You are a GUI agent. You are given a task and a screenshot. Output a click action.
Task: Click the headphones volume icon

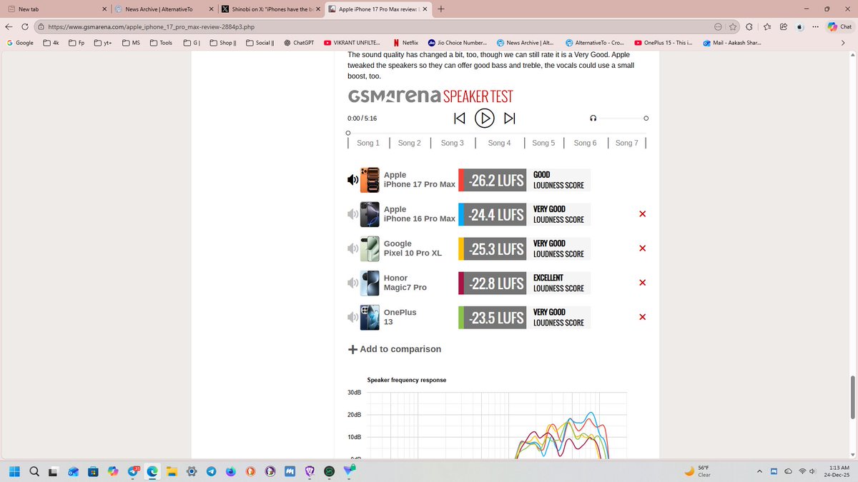(x=593, y=119)
